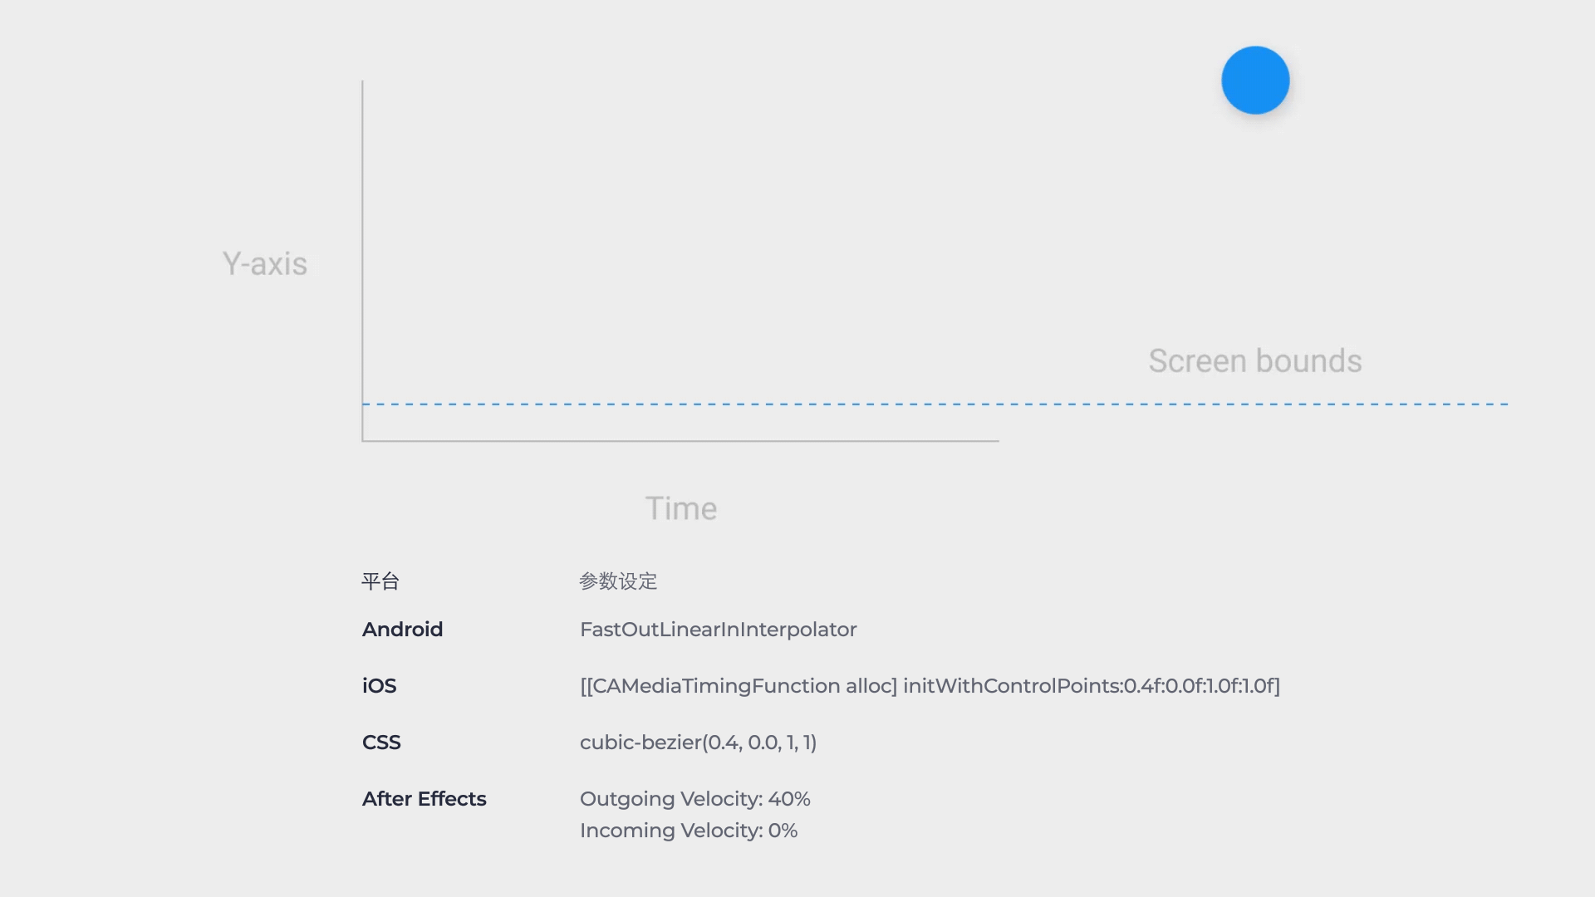Image resolution: width=1595 pixels, height=897 pixels.
Task: Click the blue circle ball
Action: 1255,81
